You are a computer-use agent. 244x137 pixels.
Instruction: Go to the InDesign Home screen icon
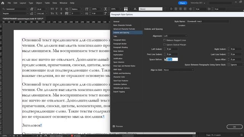click(x=3, y=3)
